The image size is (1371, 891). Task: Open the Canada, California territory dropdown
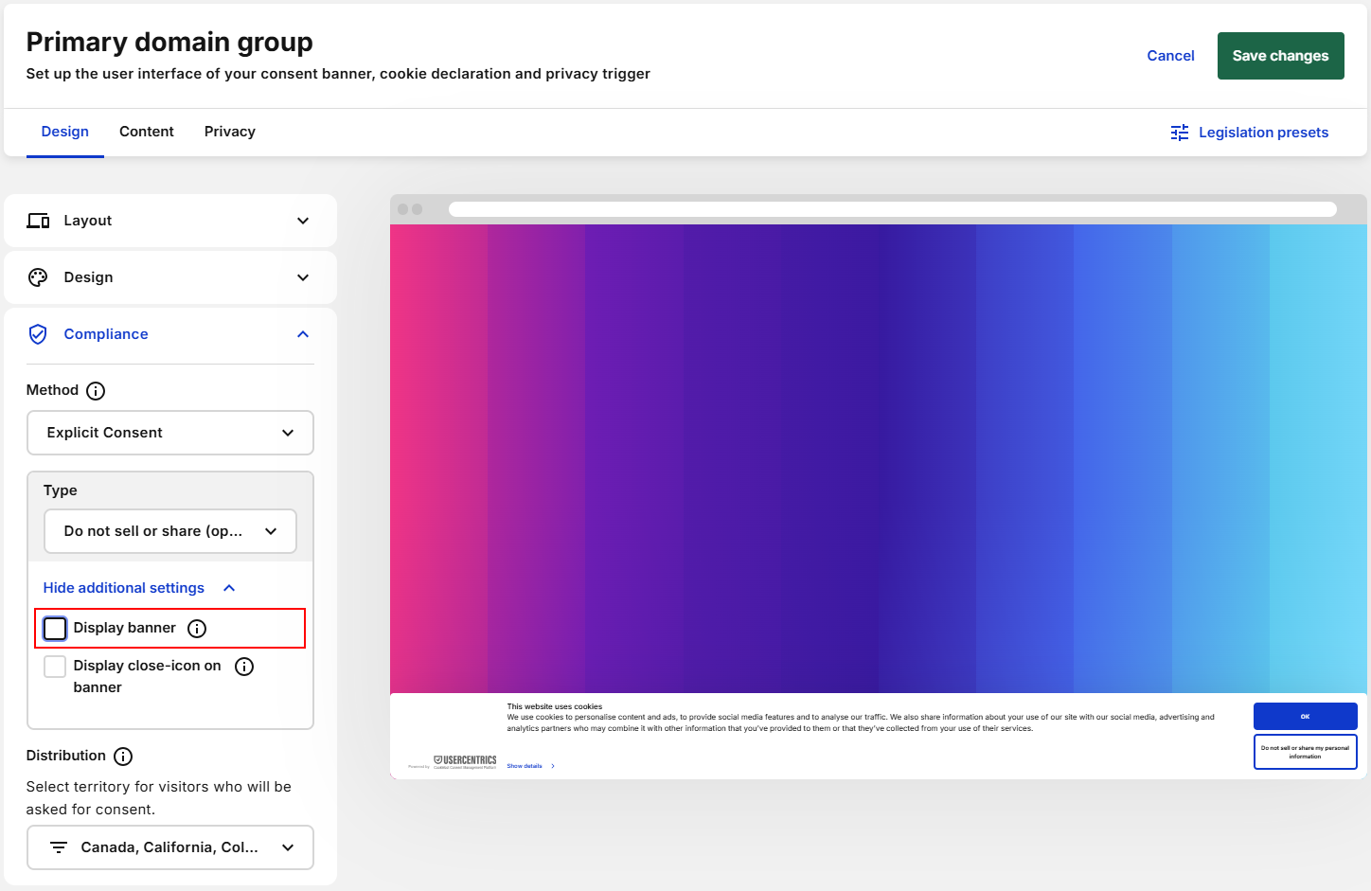click(x=169, y=846)
